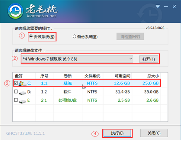The height and width of the screenshot is (141, 181).
Task: Tick the E: drive checkbox
Action: click(16, 100)
